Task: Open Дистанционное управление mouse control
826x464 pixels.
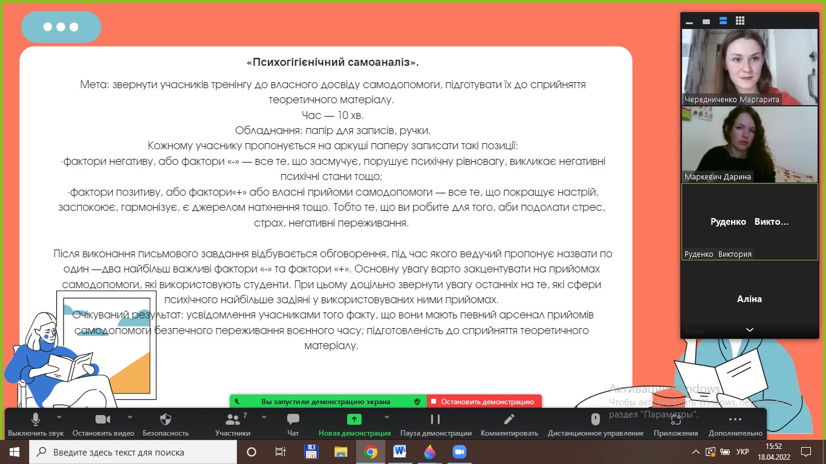Action: click(x=596, y=424)
